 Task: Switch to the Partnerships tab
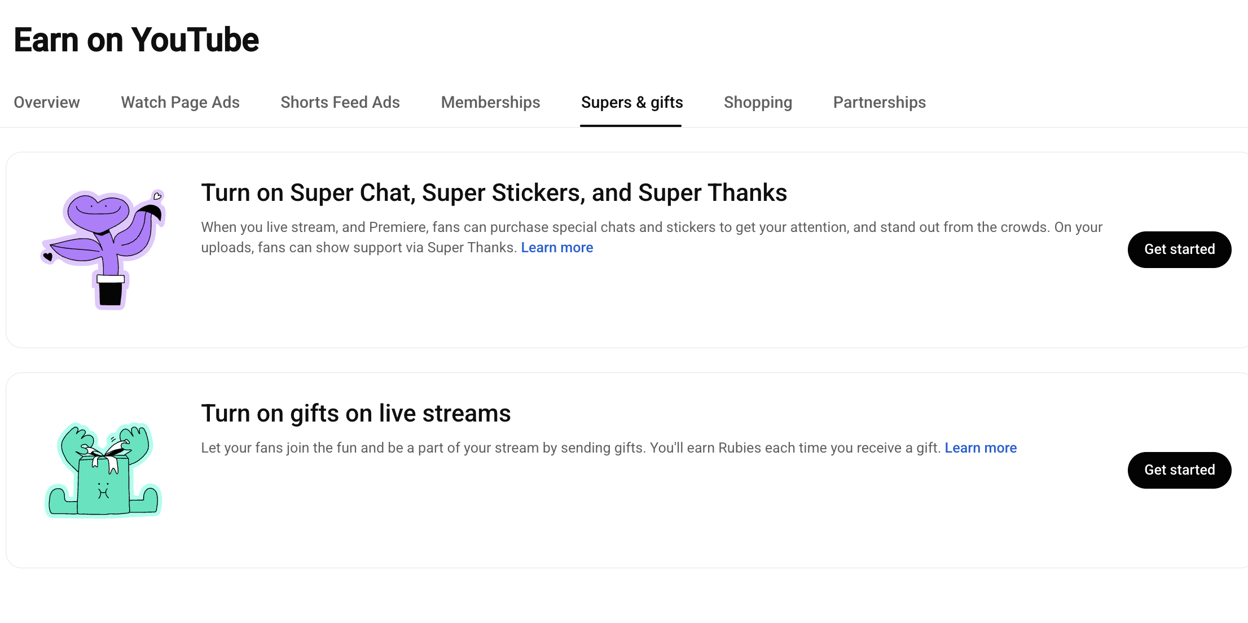pyautogui.click(x=879, y=102)
